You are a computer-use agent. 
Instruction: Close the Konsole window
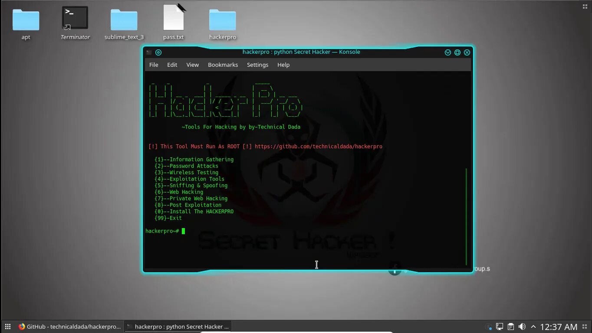[x=467, y=52]
